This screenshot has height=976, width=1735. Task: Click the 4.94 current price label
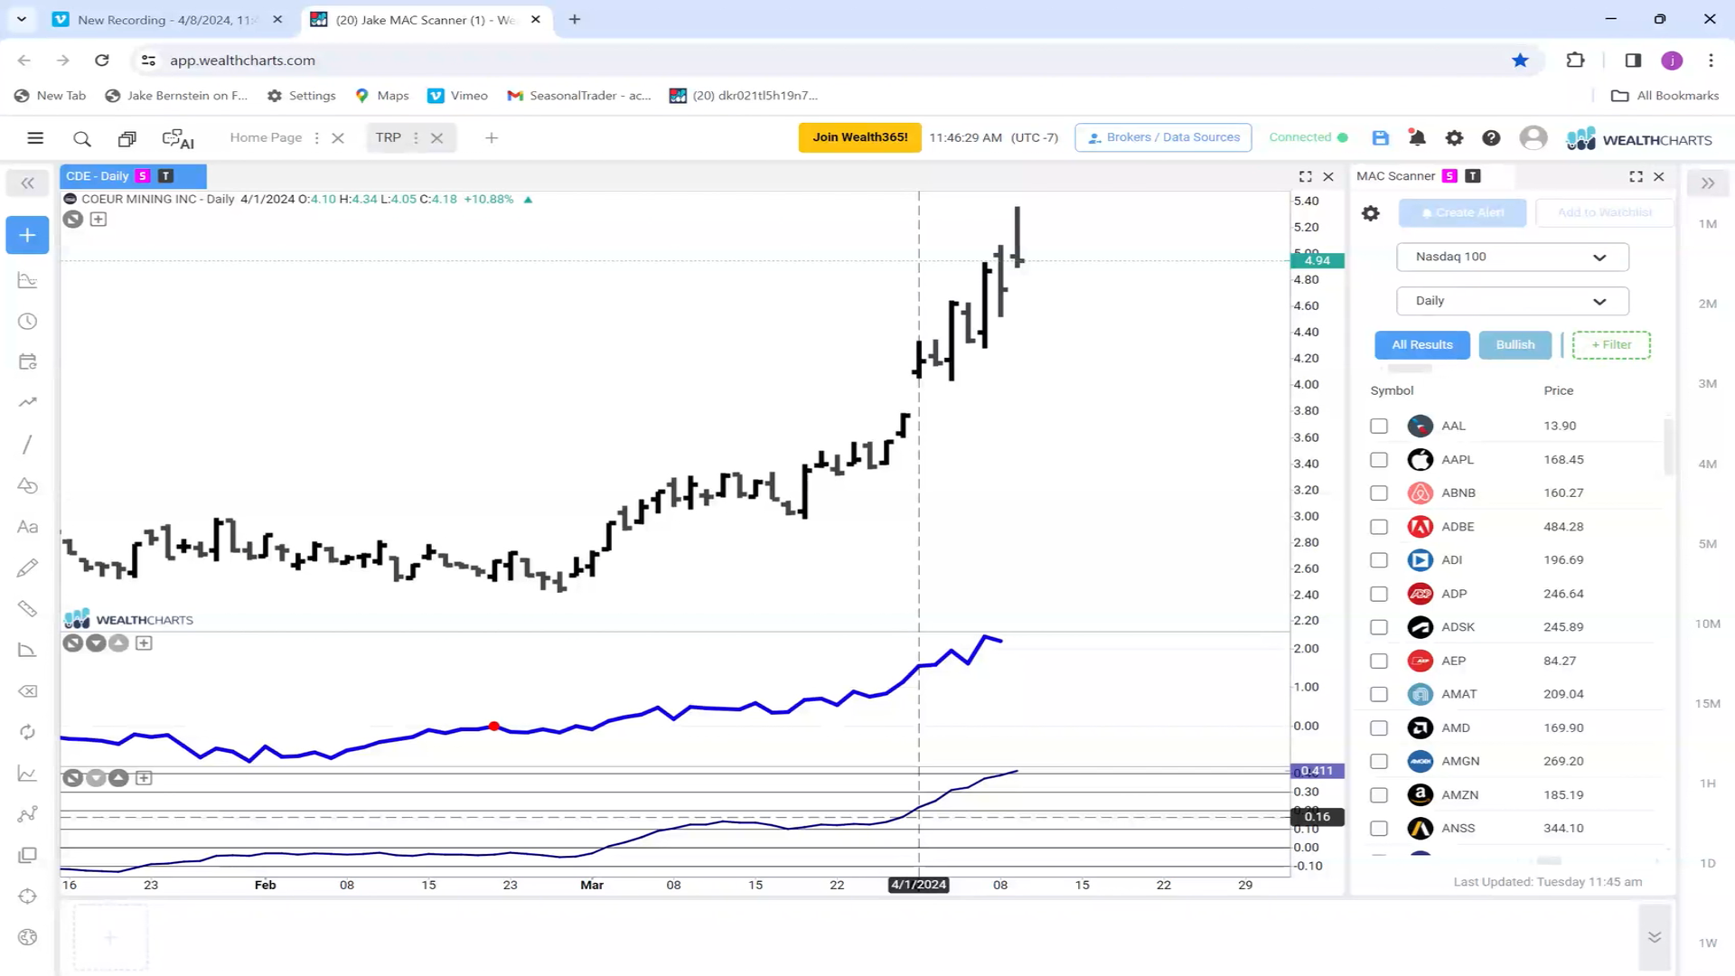pos(1317,260)
